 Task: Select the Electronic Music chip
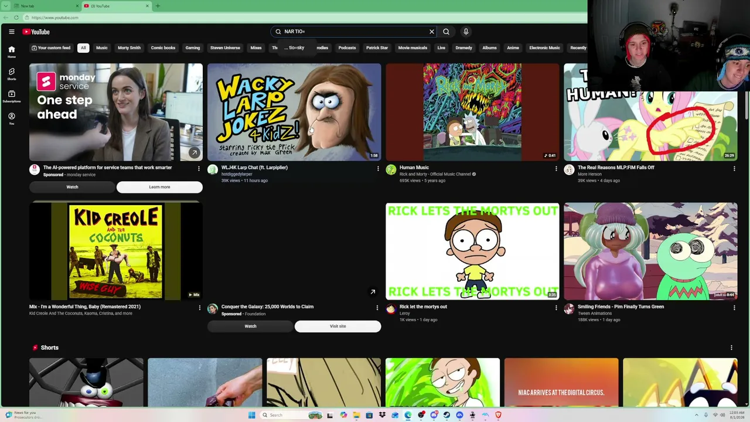544,48
